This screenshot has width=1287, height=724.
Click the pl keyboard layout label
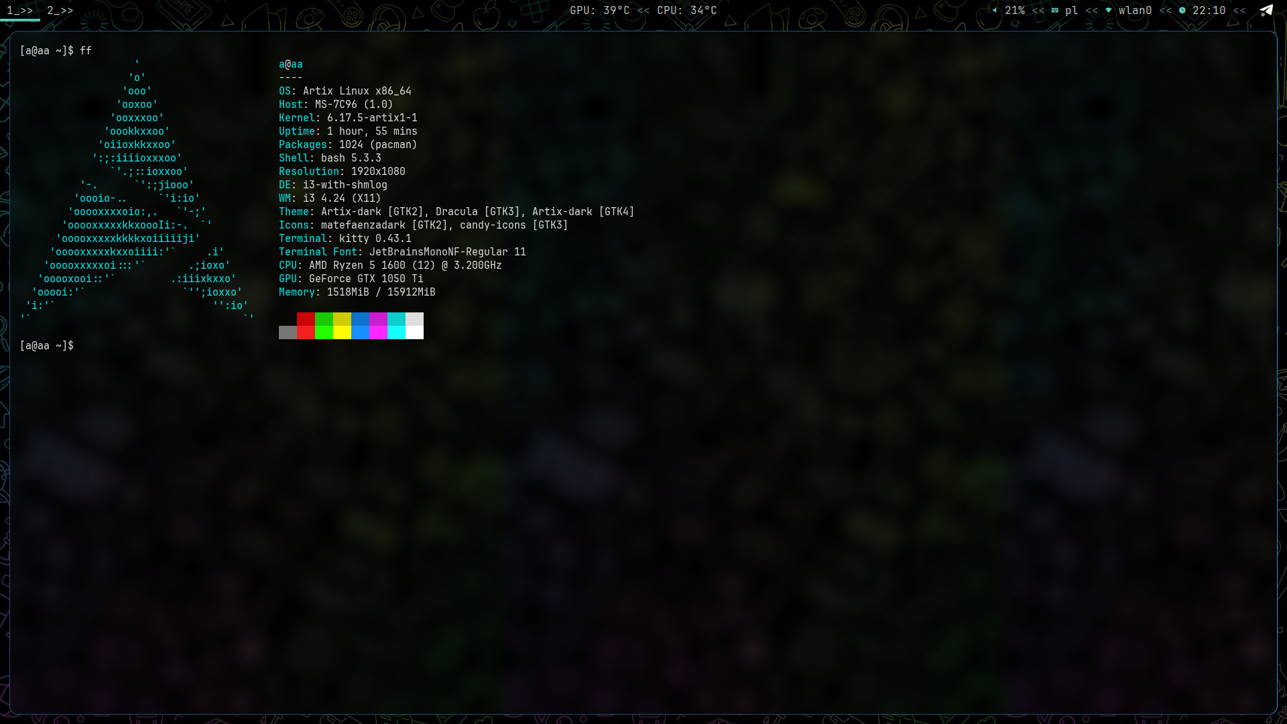click(x=1071, y=10)
